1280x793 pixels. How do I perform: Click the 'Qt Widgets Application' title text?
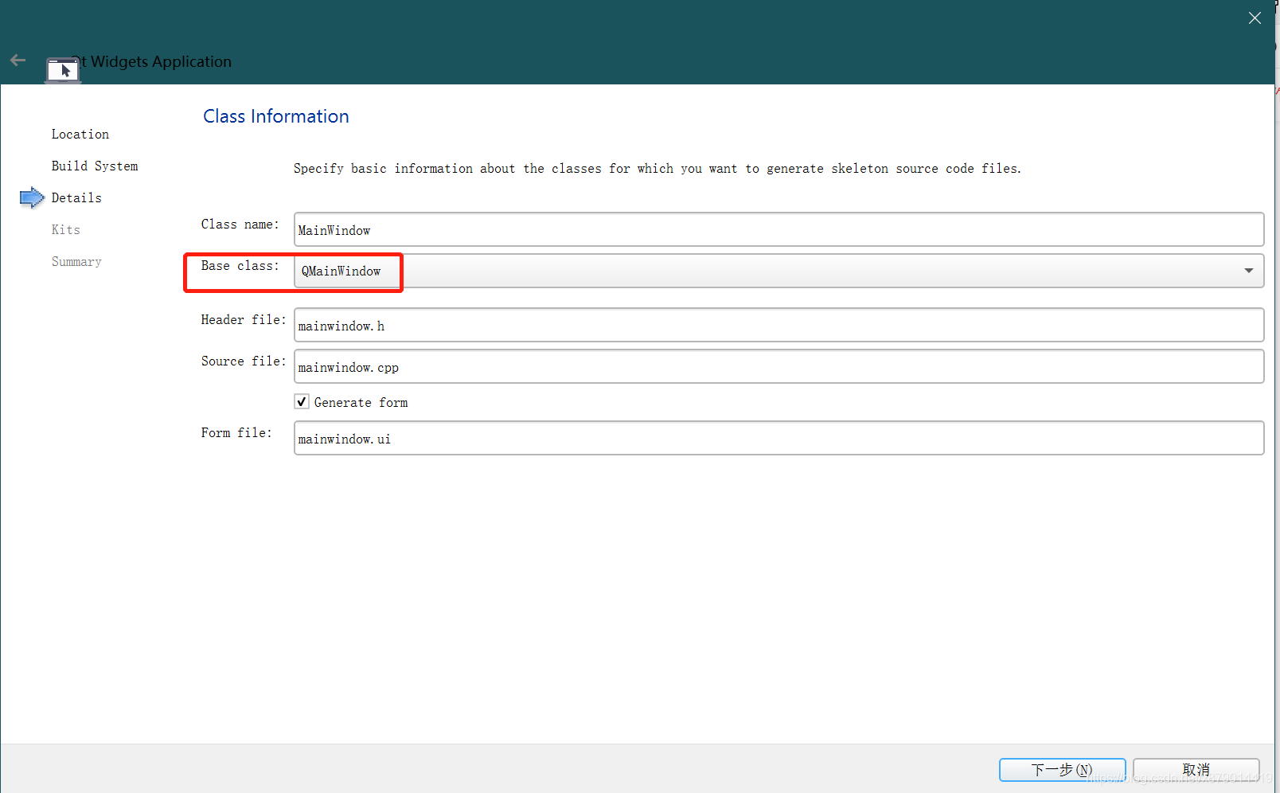tap(151, 61)
